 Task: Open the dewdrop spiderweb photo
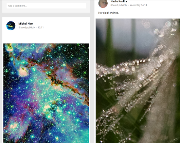138,81
